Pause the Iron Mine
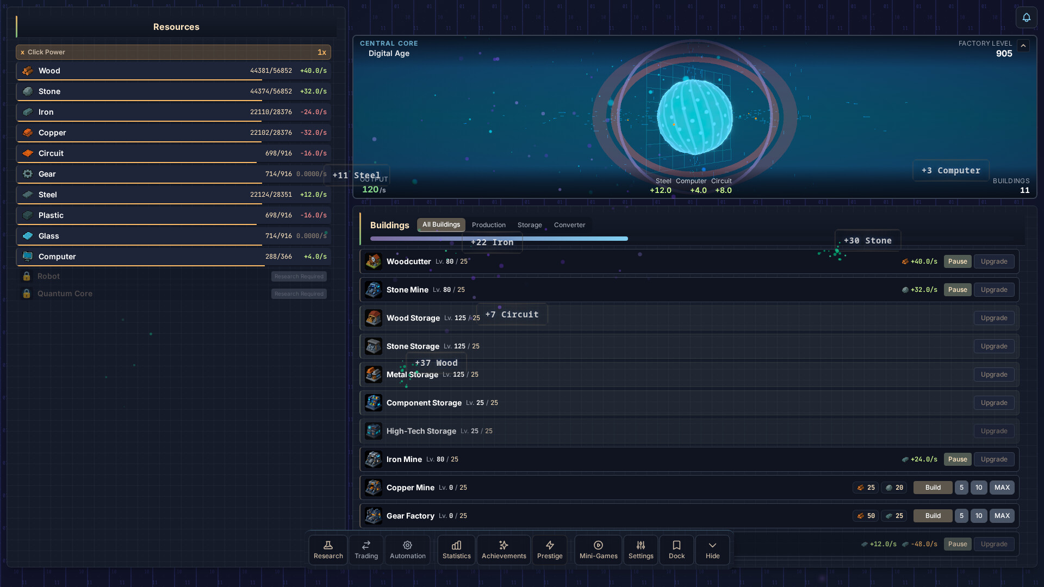 pyautogui.click(x=958, y=459)
